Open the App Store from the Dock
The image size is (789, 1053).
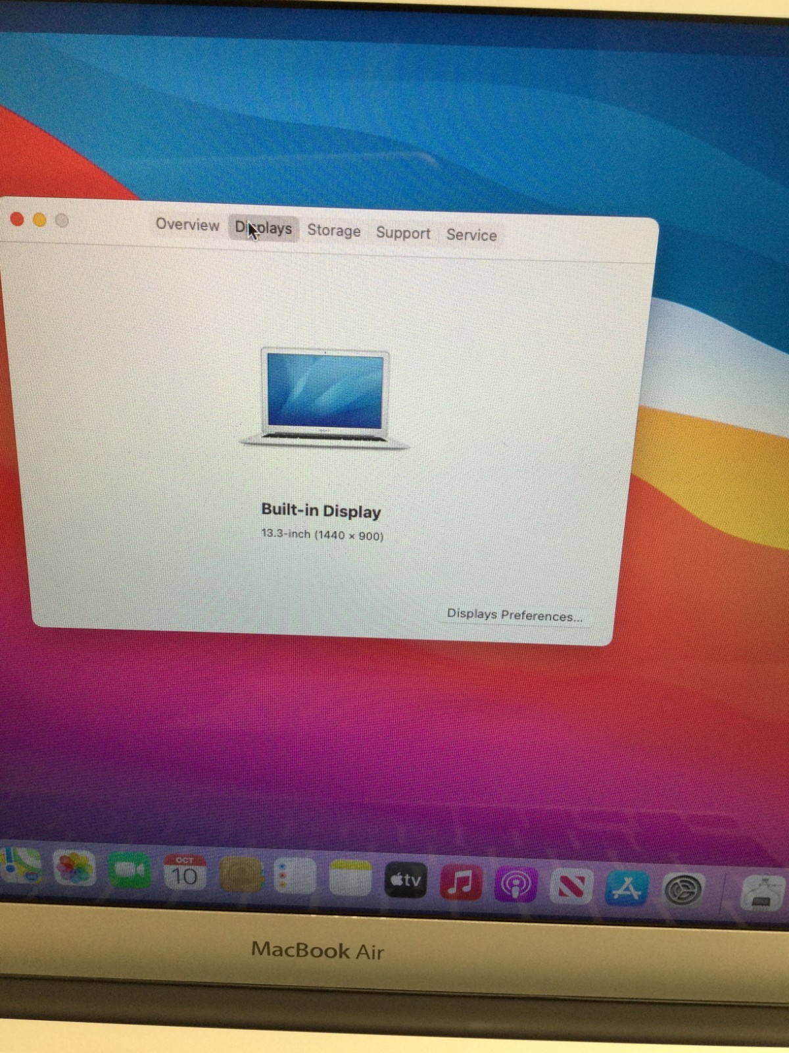(x=627, y=888)
